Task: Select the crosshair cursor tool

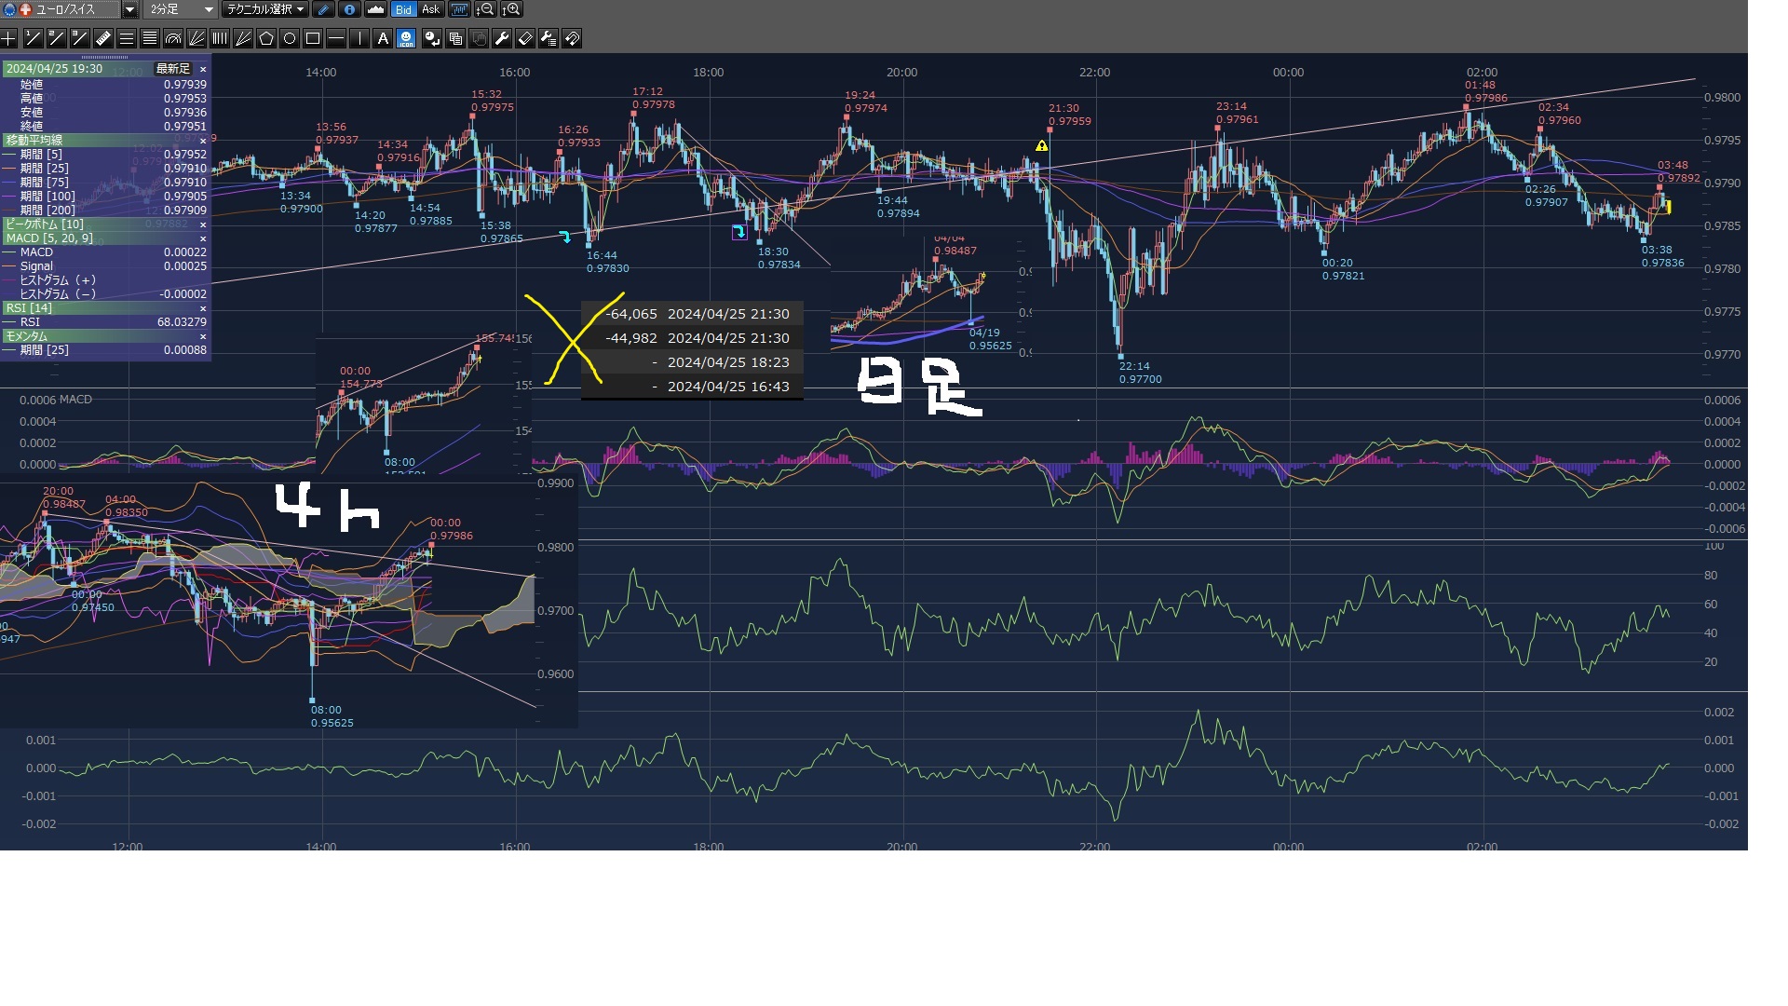Action: point(8,38)
